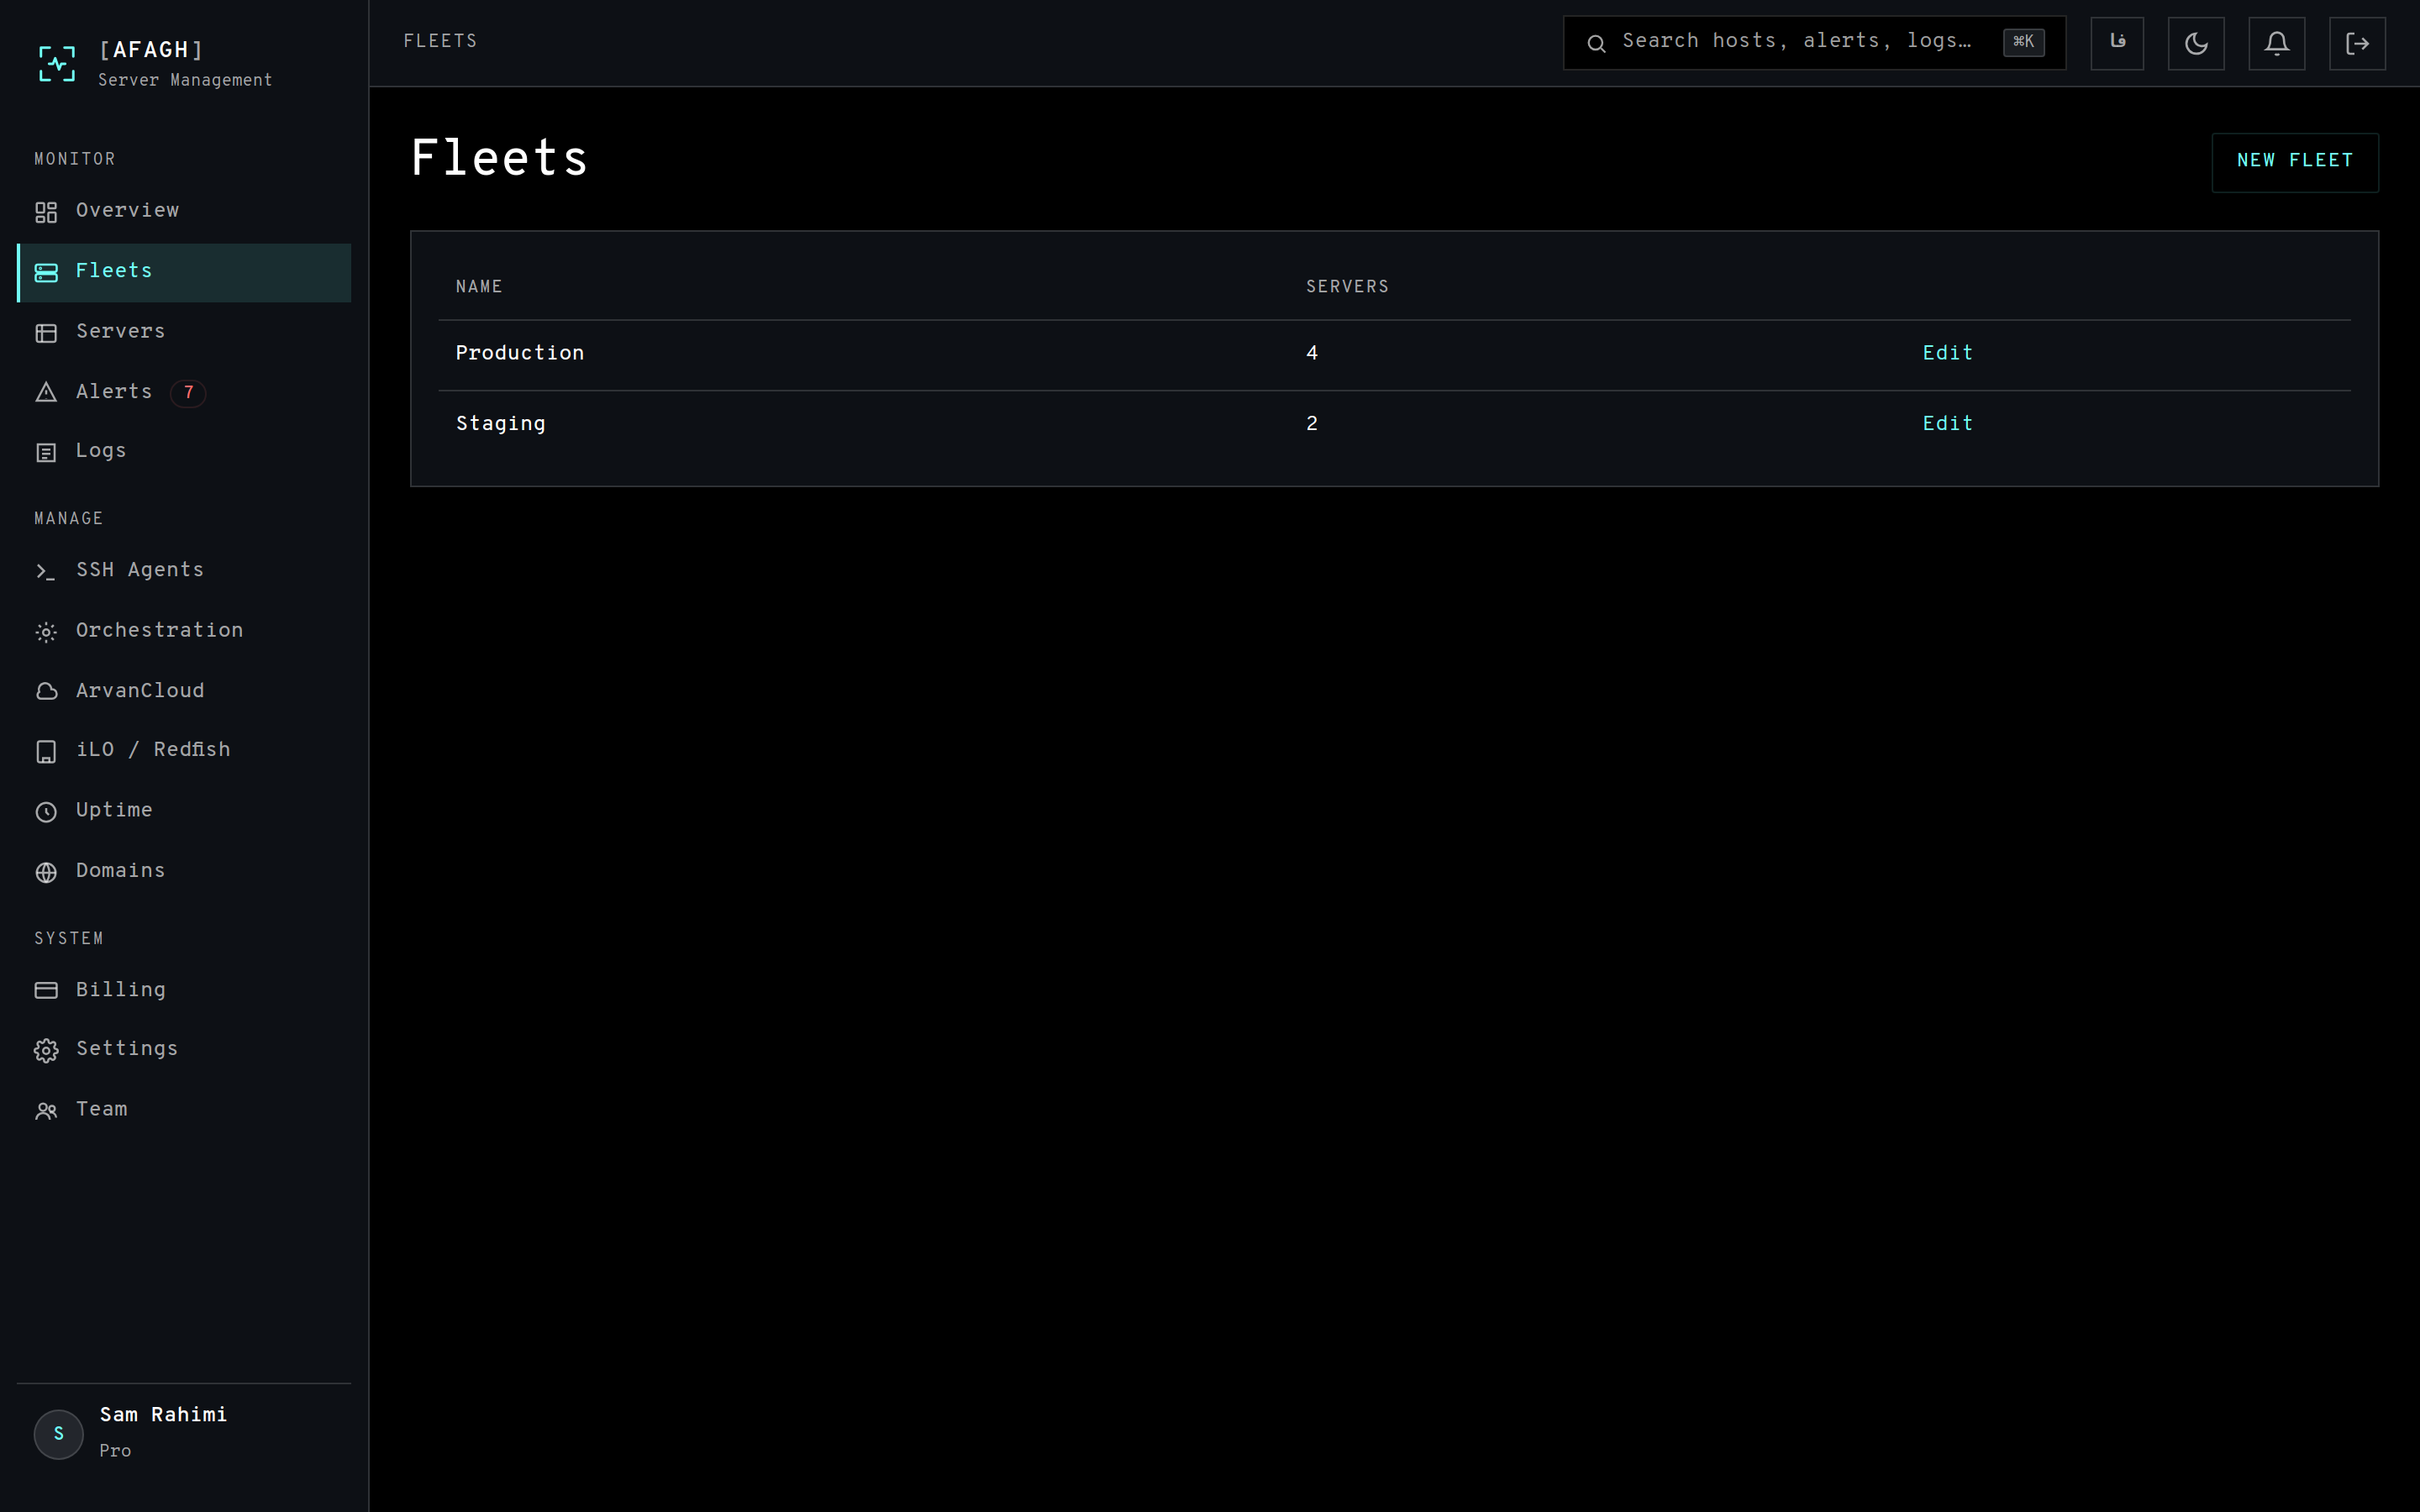Click the Billing card icon
This screenshot has width=2420, height=1512.
[x=46, y=990]
